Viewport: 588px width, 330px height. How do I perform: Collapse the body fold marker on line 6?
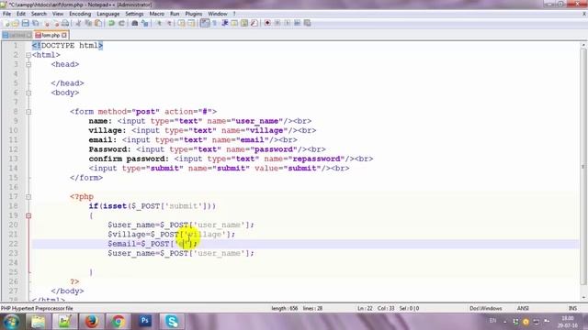coord(28,93)
